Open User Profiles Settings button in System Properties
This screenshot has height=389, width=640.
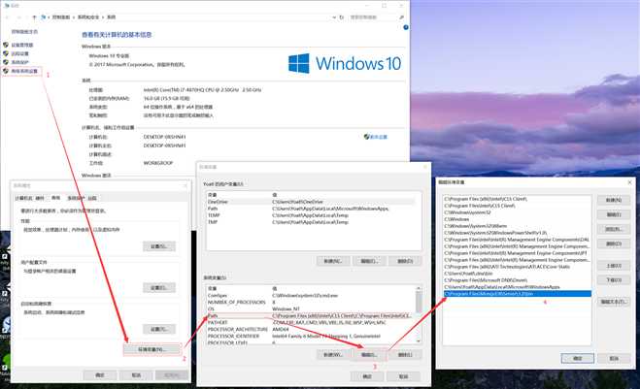click(x=159, y=287)
